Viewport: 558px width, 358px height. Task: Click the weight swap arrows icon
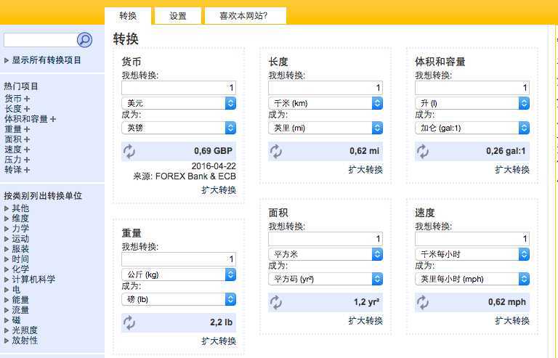coord(129,323)
